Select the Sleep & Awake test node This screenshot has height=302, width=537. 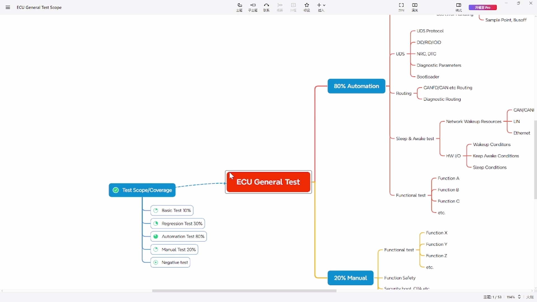(x=415, y=139)
